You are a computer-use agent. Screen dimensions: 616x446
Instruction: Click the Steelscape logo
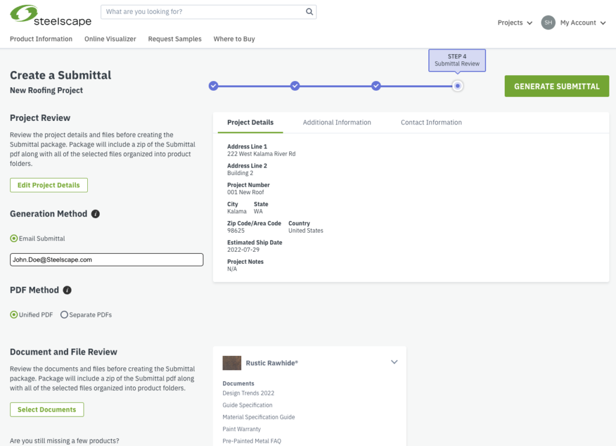51,16
